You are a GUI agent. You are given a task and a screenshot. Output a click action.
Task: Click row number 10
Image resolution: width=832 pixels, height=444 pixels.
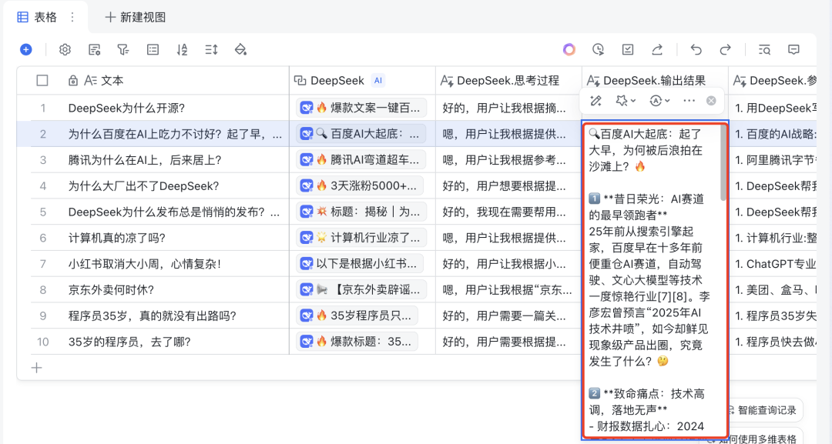click(43, 342)
